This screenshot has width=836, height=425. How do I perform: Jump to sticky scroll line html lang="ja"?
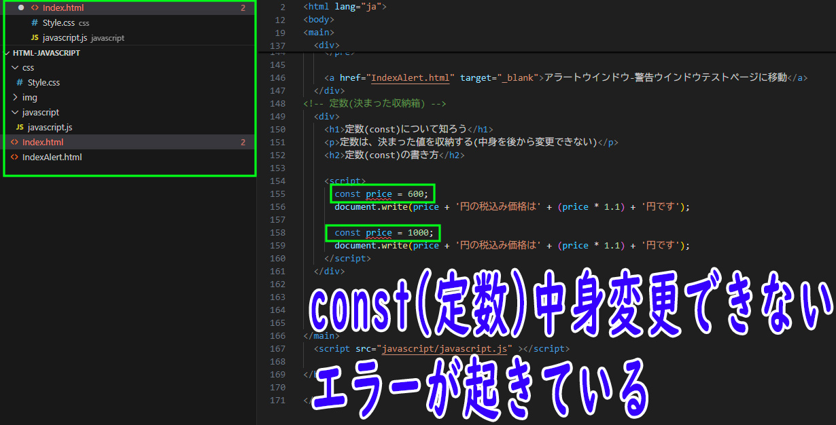point(345,7)
